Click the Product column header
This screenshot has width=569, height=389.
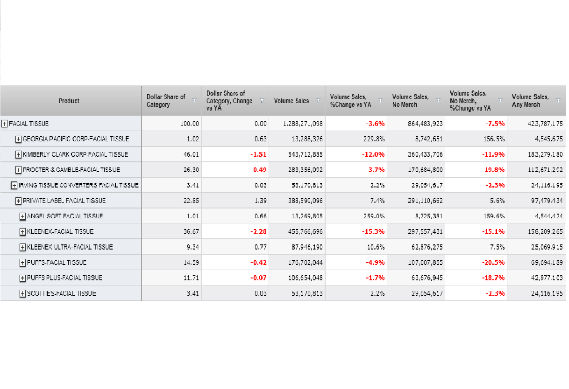point(69,101)
